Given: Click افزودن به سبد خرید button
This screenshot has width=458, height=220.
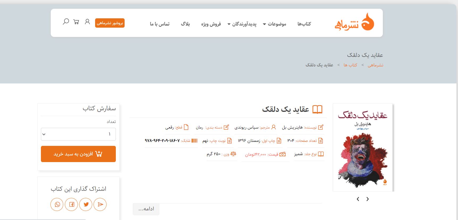Looking at the screenshot, I should pyautogui.click(x=78, y=154).
